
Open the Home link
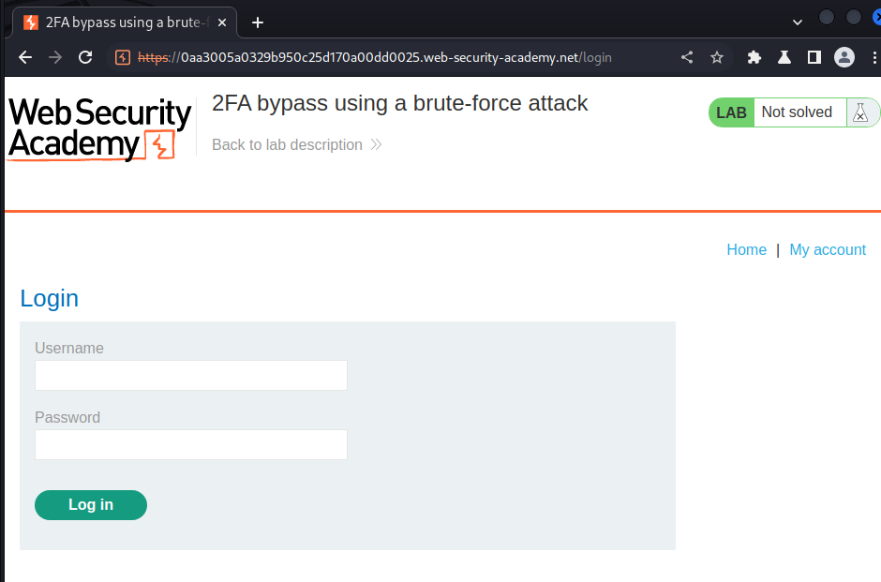pos(746,250)
